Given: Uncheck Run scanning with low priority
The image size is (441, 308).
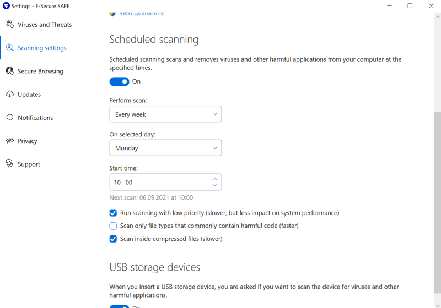Looking at the screenshot, I should click(x=113, y=213).
